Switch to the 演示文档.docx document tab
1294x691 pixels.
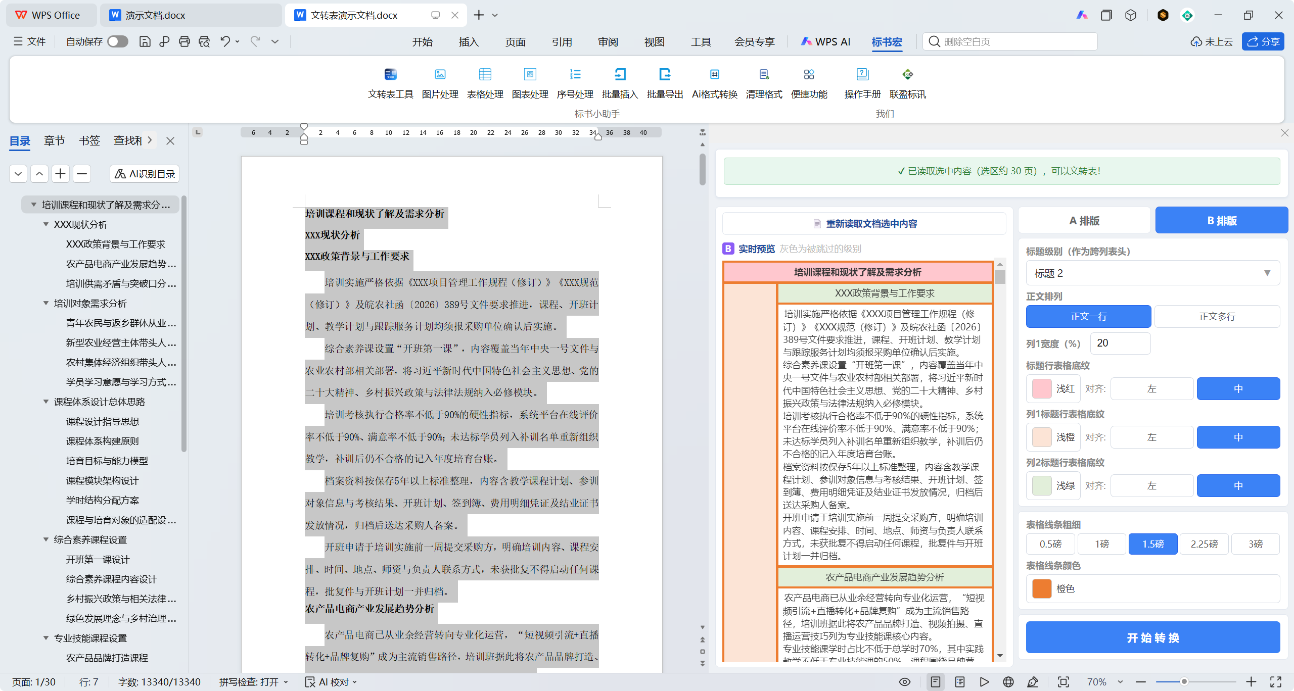point(191,15)
